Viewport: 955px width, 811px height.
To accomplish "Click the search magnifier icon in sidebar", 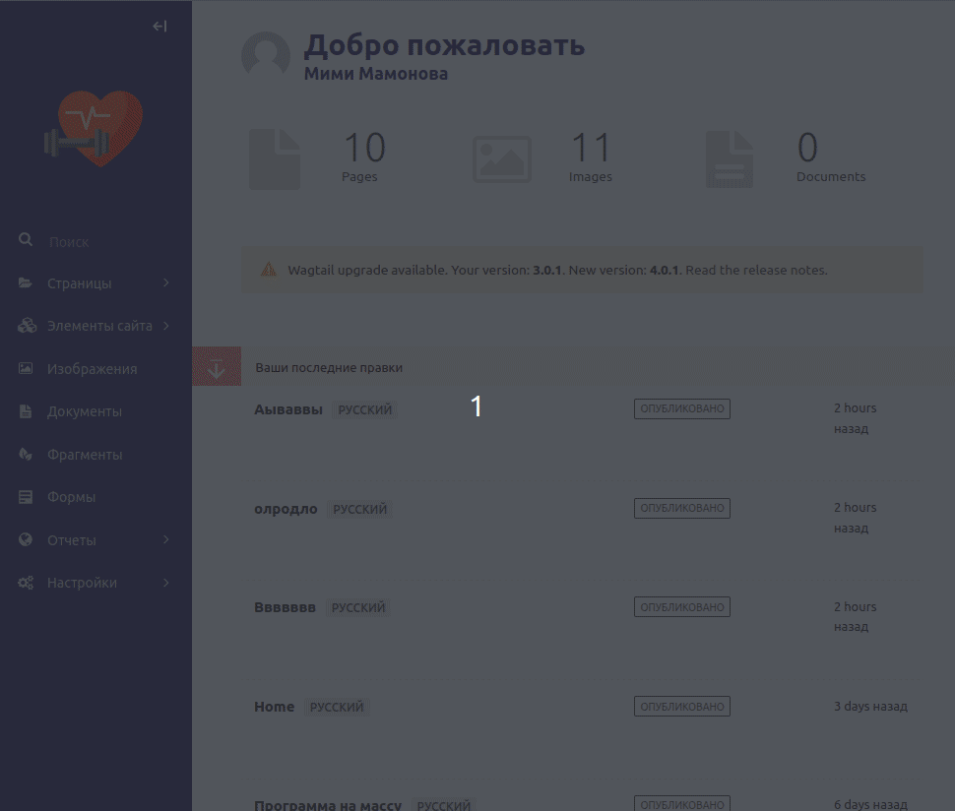I will point(26,240).
